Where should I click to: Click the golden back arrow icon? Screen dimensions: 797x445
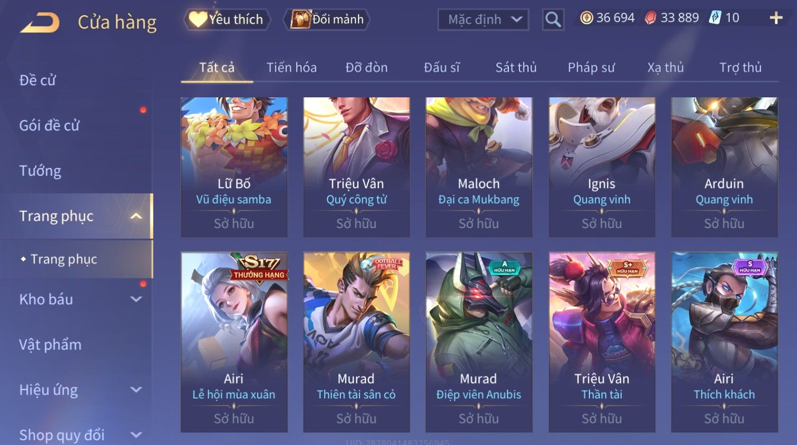click(x=40, y=23)
